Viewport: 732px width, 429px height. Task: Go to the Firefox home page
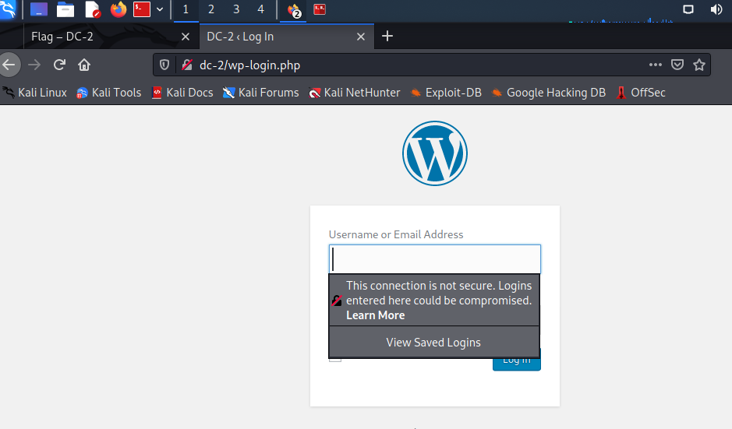(x=84, y=65)
